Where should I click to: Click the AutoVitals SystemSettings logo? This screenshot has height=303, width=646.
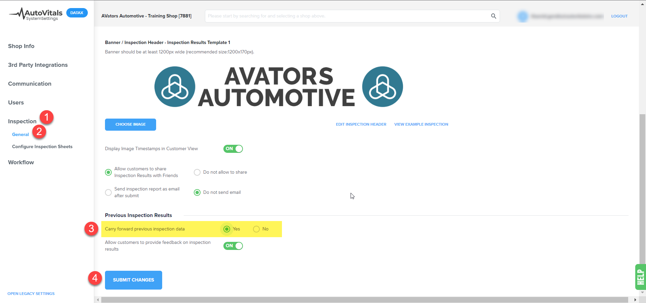point(36,14)
